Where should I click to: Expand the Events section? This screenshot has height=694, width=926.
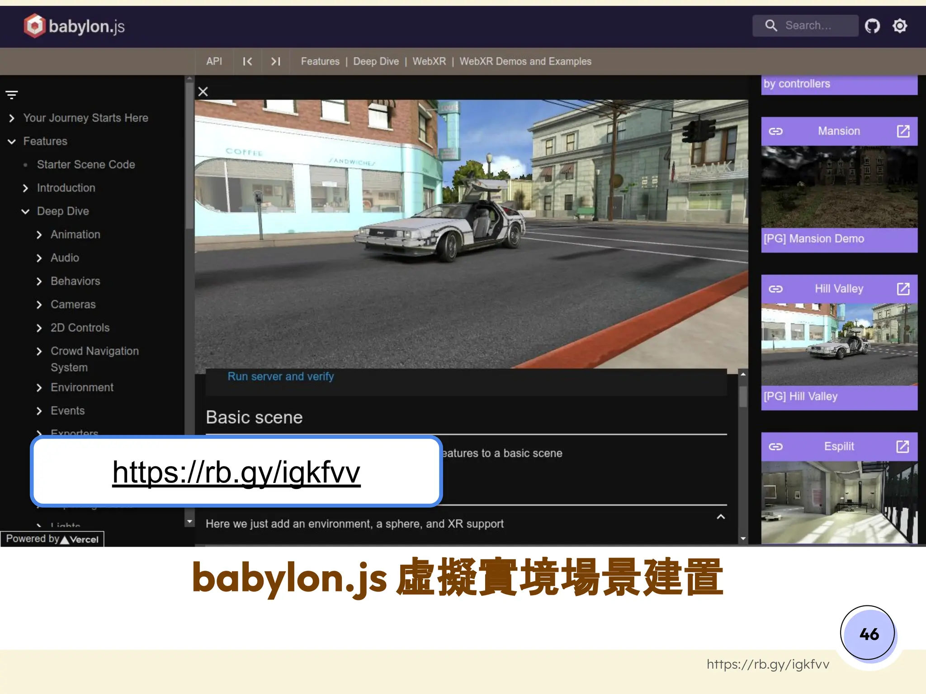coord(39,411)
